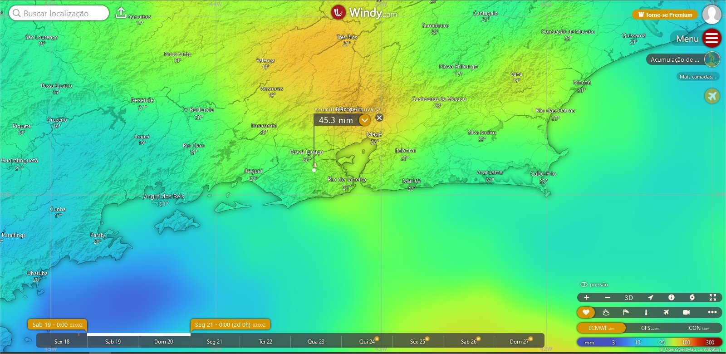726x354 pixels.
Task: Click the Rio de Janeiro city label
Action: pyautogui.click(x=347, y=179)
